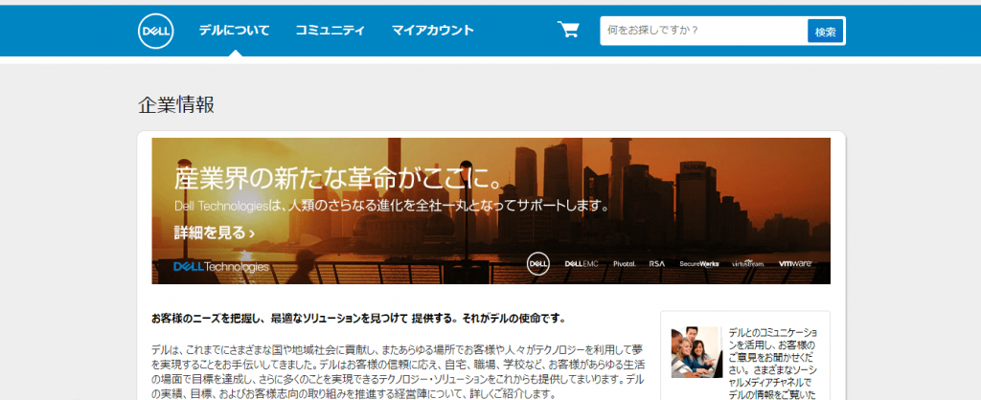Click the 産業界の新たな革命がここに banner headline
The width and height of the screenshot is (981, 400).
point(340,179)
